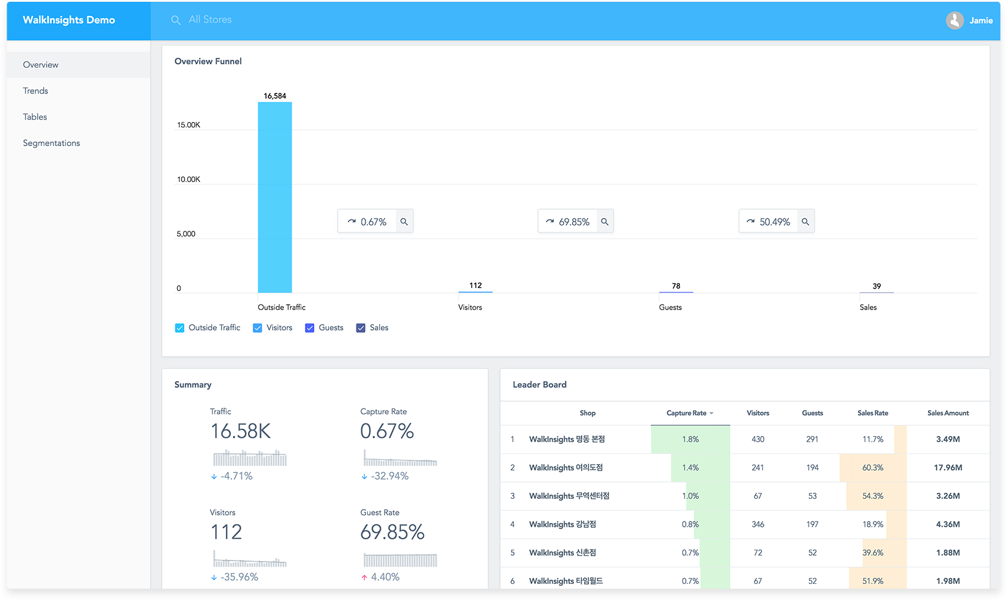
Task: Click magnifier icon beside 69.85% conversion
Action: pyautogui.click(x=605, y=222)
